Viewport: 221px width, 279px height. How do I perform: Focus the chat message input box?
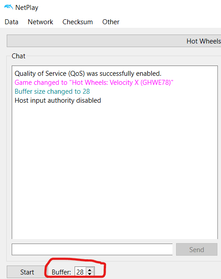click(x=92, y=249)
